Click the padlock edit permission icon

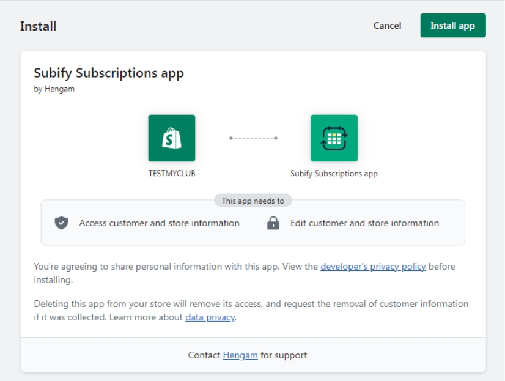(273, 223)
